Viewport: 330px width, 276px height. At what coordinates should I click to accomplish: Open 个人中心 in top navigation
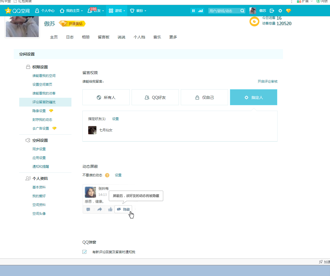click(45, 11)
